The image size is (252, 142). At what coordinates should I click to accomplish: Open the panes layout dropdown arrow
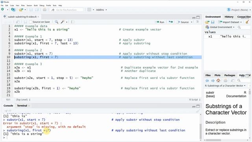(x=93, y=10)
